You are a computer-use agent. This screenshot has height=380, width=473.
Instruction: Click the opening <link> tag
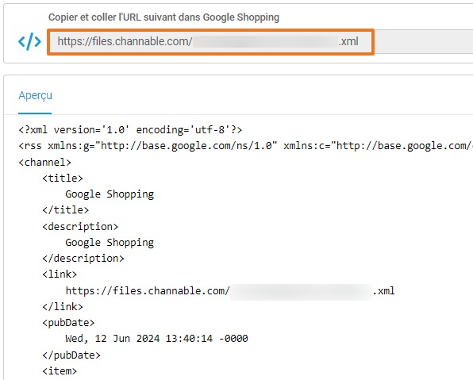(x=60, y=274)
